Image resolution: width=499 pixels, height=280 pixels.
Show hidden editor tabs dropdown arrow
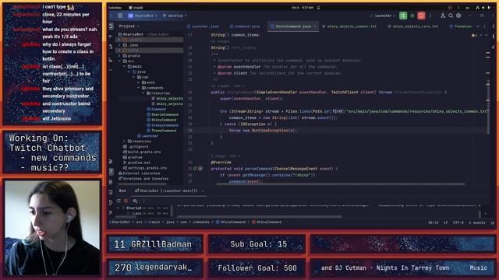(478, 26)
